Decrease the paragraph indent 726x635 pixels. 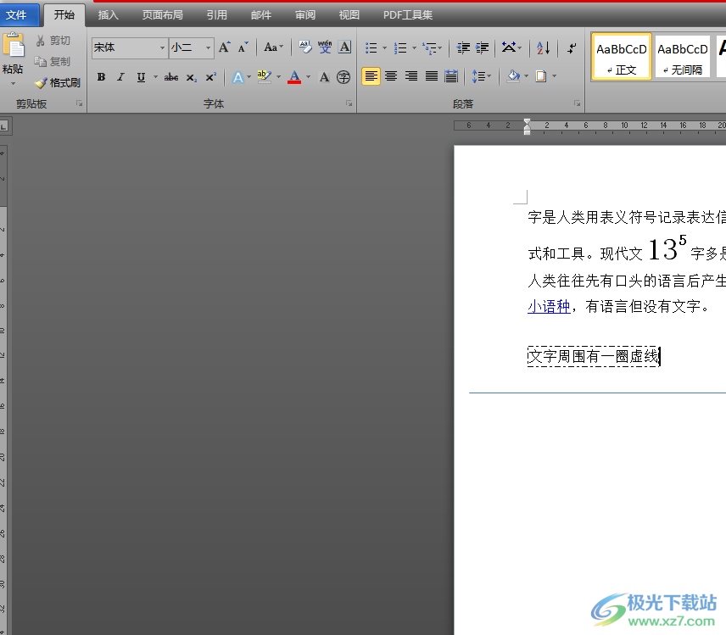462,47
